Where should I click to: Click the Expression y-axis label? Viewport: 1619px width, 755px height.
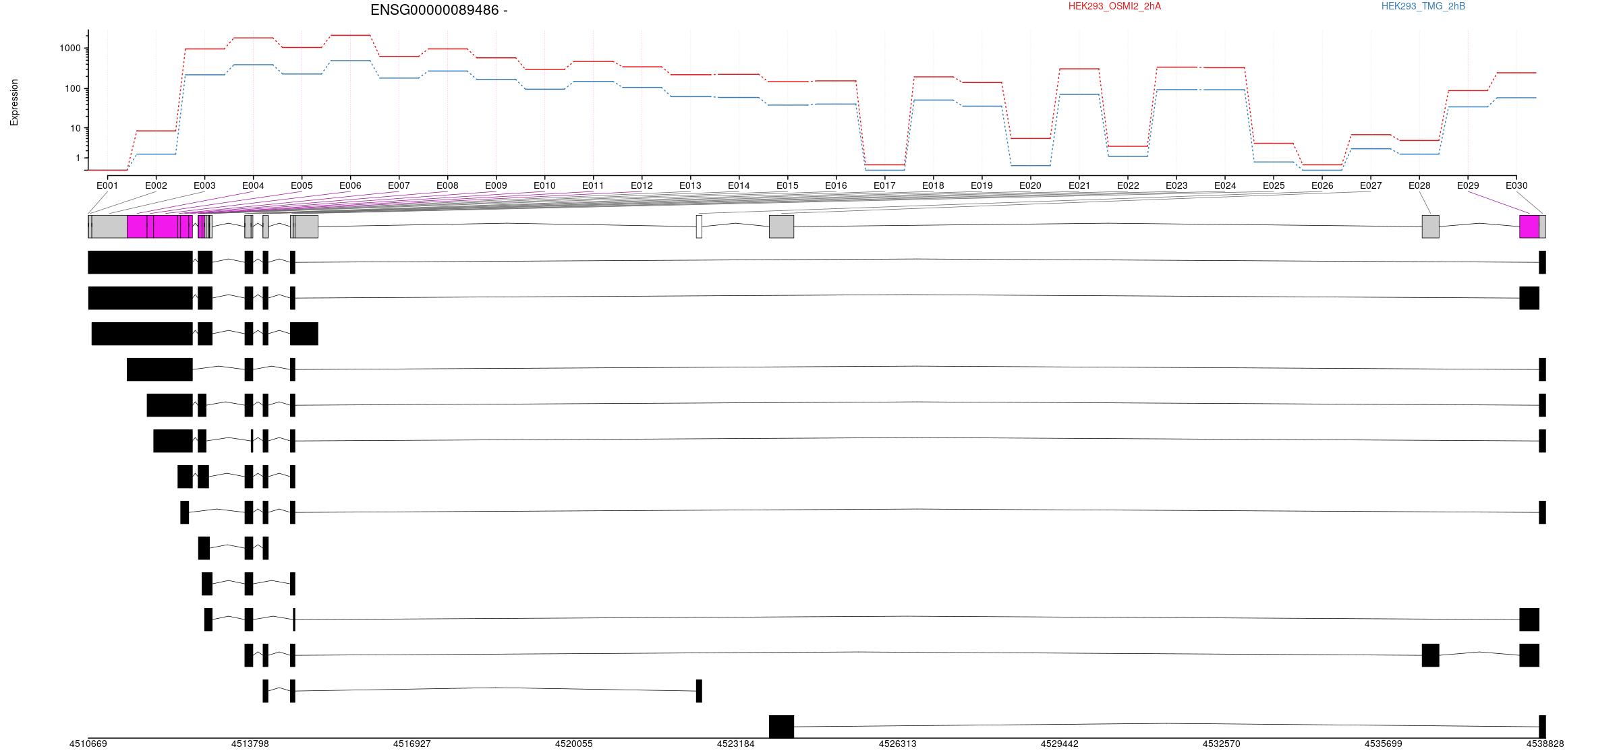(x=14, y=102)
